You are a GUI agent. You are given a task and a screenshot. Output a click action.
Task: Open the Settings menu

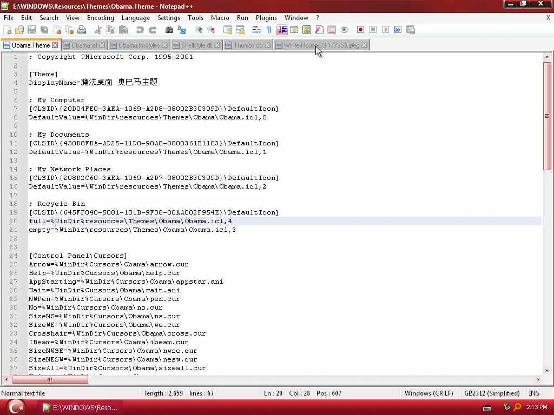pyautogui.click(x=169, y=18)
